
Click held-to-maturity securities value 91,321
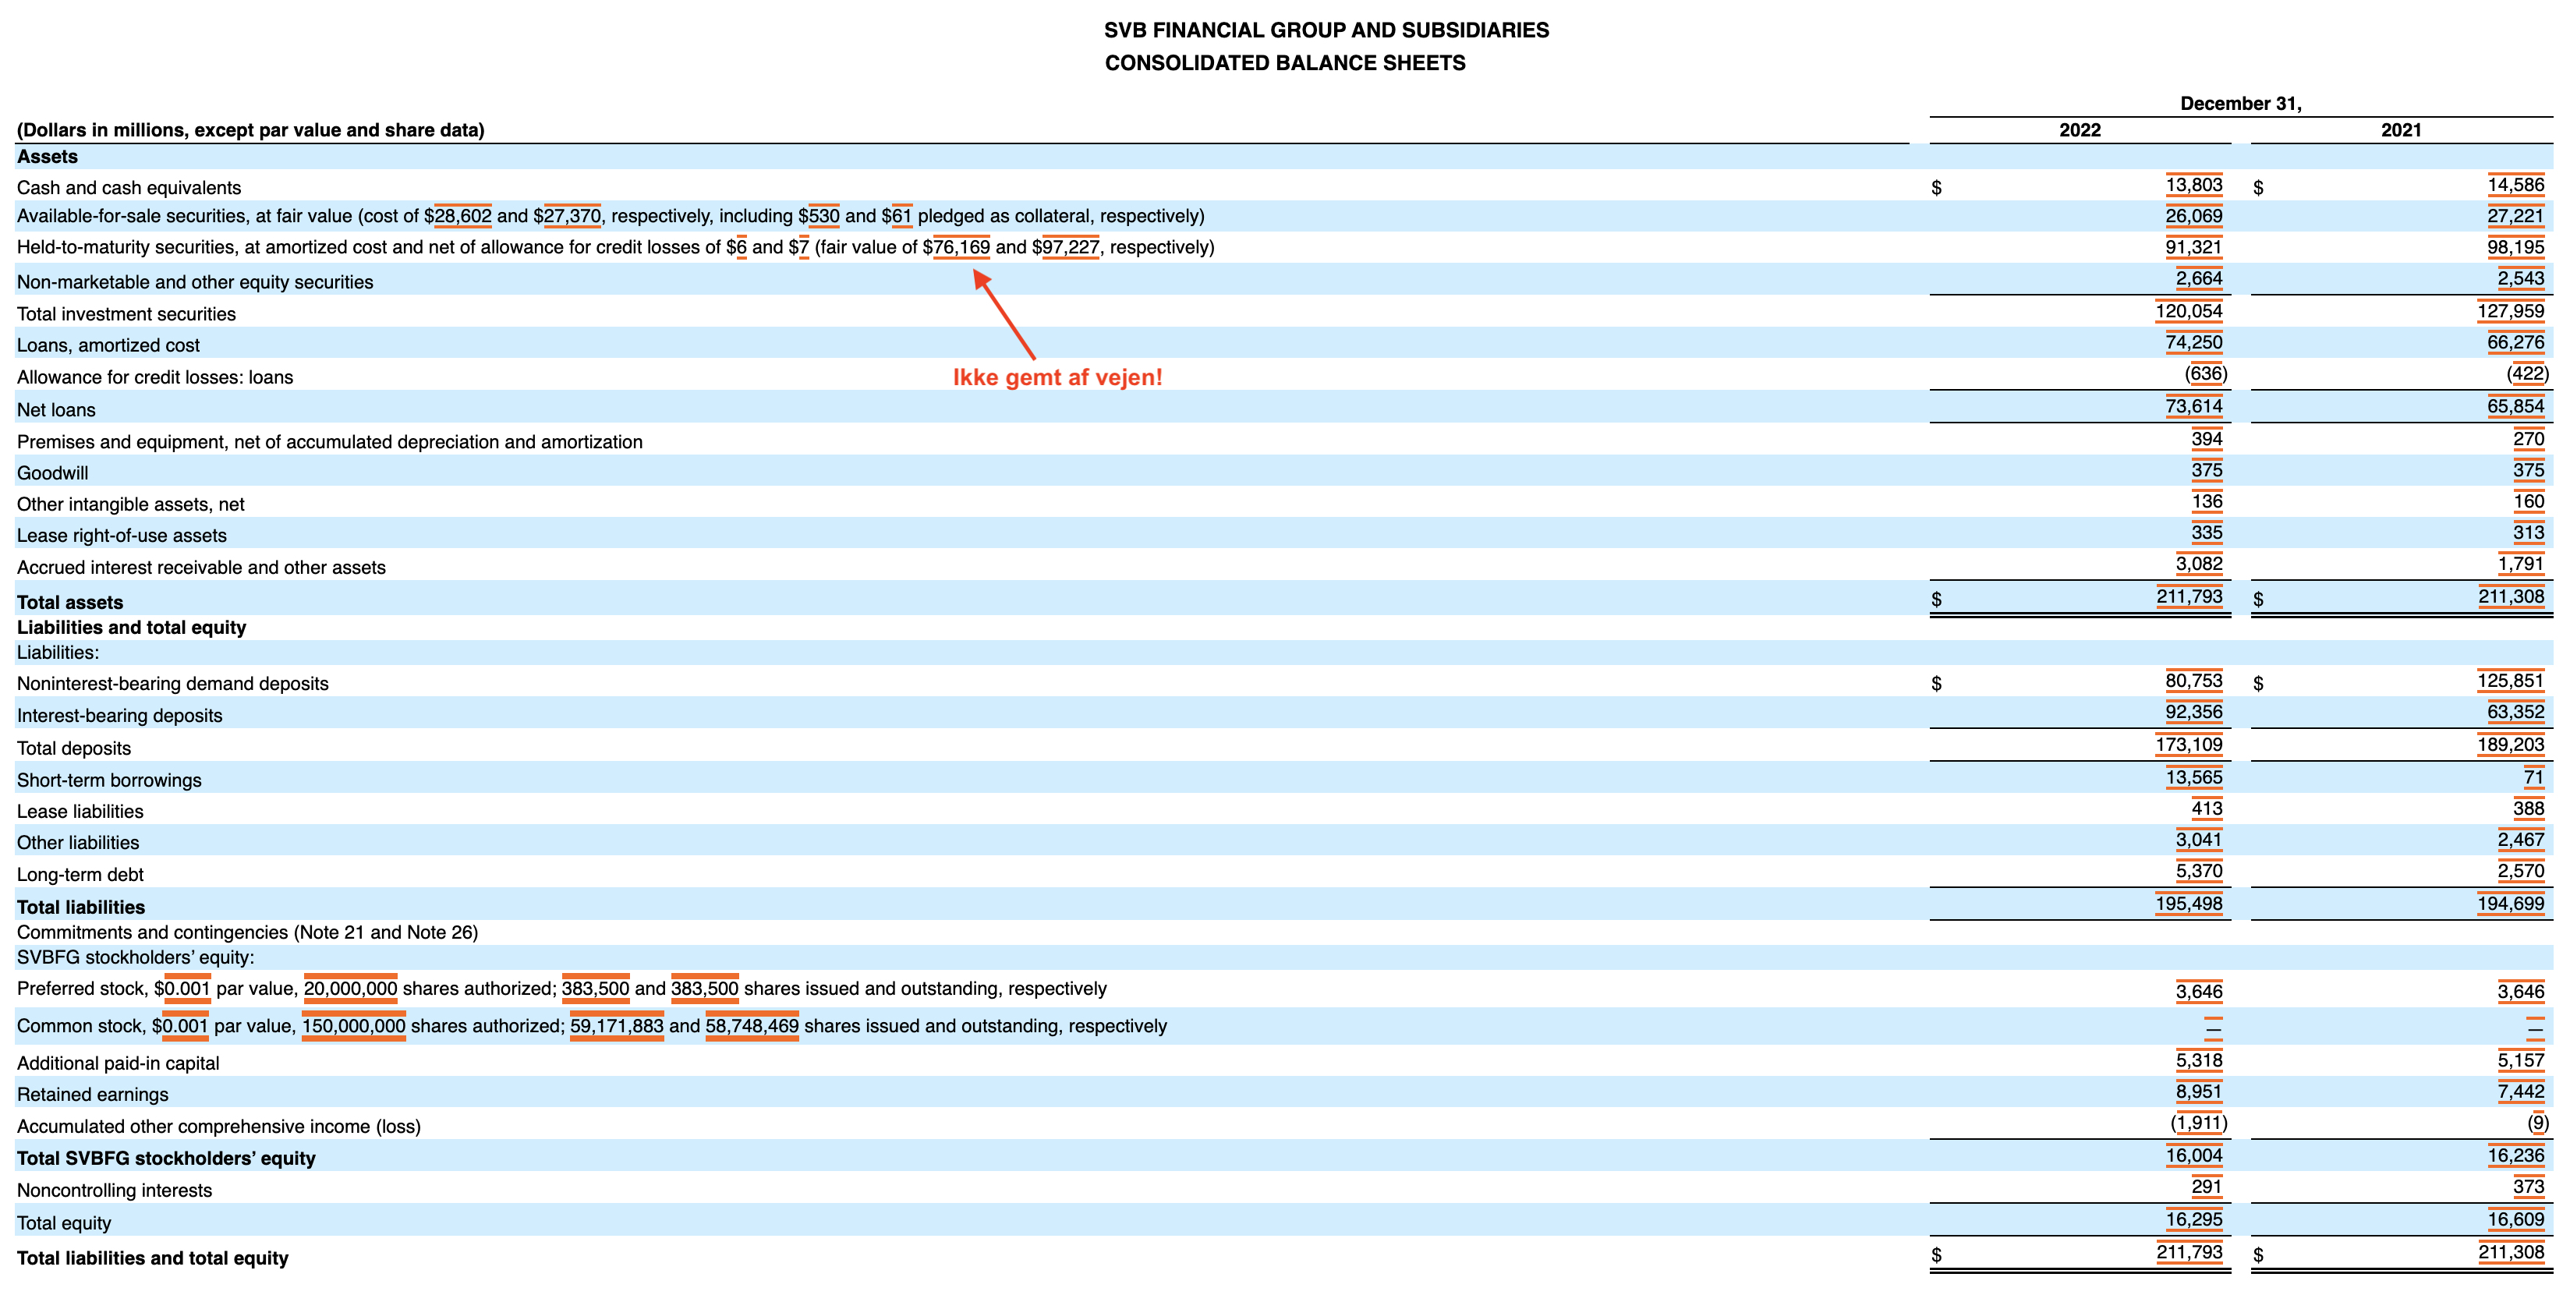(x=2194, y=247)
